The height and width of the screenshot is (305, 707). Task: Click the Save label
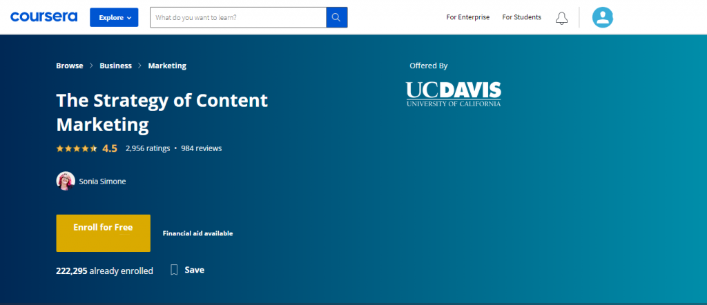tap(194, 270)
